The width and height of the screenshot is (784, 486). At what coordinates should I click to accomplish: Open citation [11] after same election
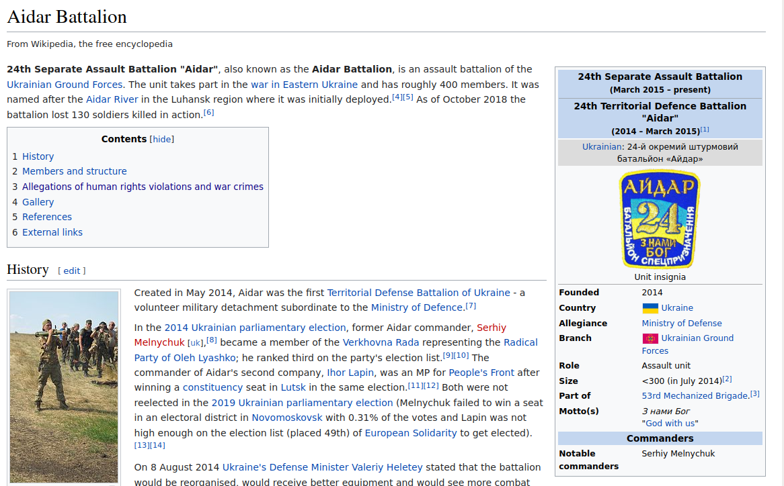click(415, 385)
